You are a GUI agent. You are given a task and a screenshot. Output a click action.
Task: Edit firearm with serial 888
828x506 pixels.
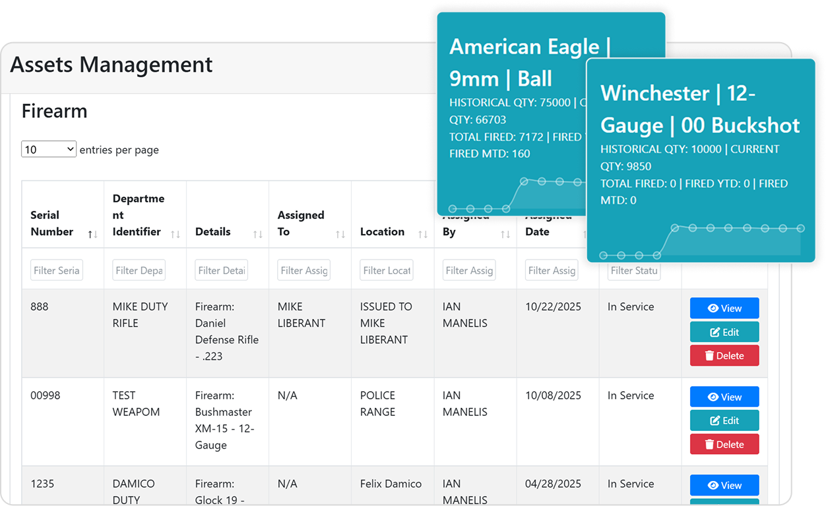click(x=724, y=332)
